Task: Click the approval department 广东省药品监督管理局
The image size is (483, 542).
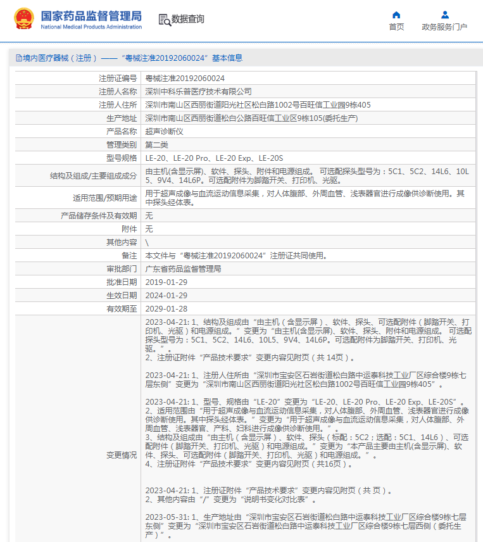Action: [183, 269]
